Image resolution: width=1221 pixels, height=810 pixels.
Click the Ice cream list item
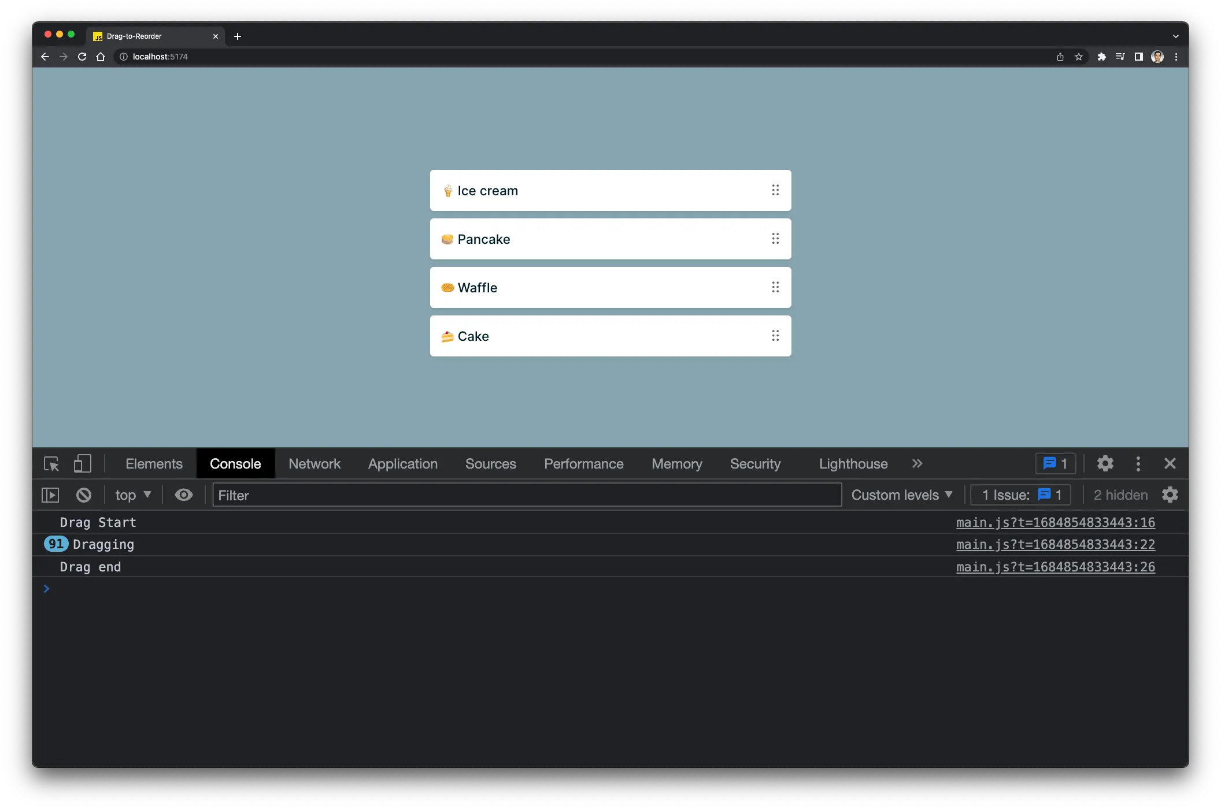[x=610, y=190]
